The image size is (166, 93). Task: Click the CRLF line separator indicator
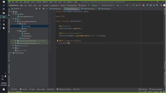(x=145, y=92)
